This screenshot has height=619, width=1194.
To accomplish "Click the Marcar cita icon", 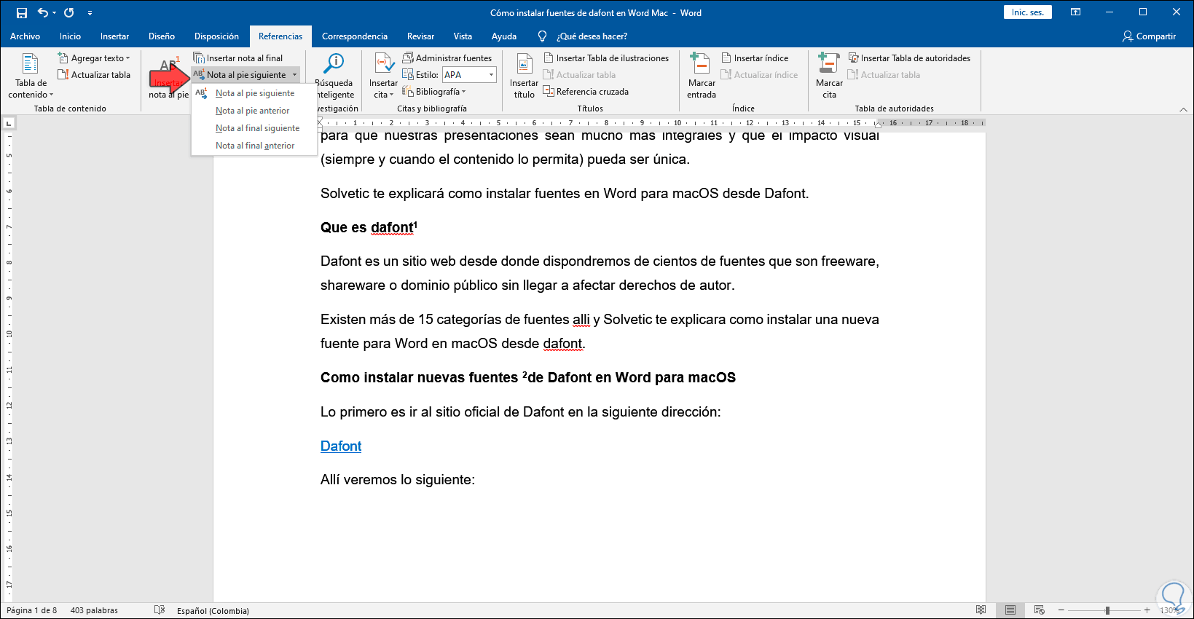I will pos(829,63).
